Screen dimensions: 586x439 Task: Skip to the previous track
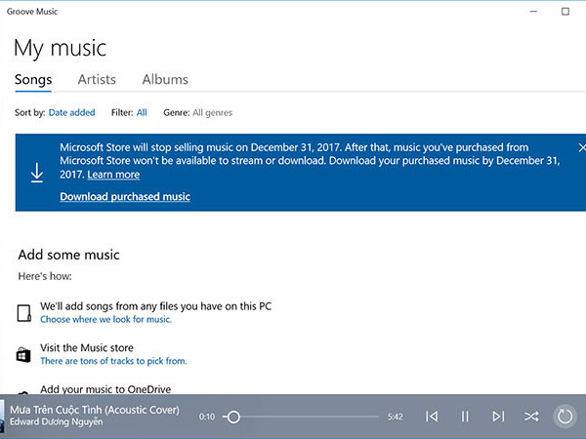(432, 417)
